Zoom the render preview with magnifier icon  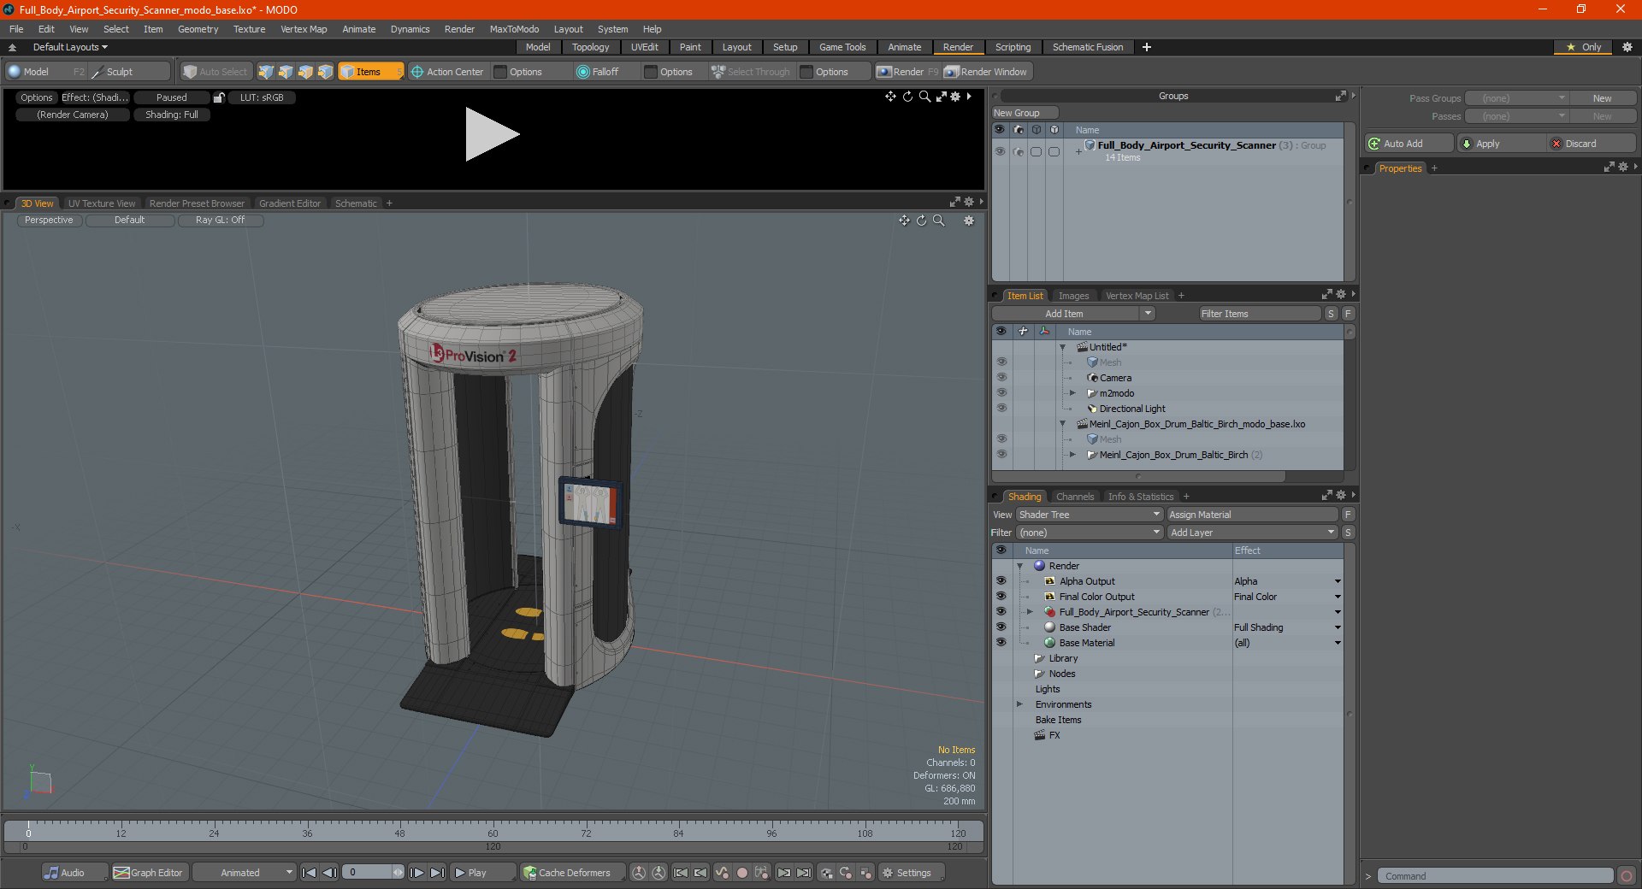click(924, 97)
